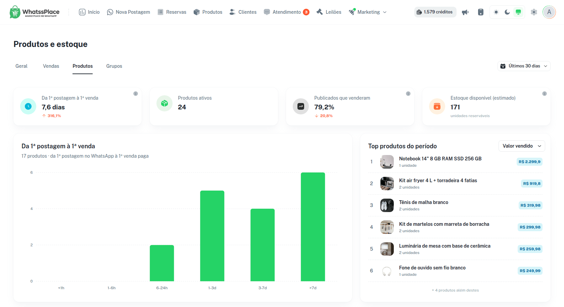Click Fone de ouvido sem fio thumbnail
Screen dimensions: 564x307
click(387, 271)
